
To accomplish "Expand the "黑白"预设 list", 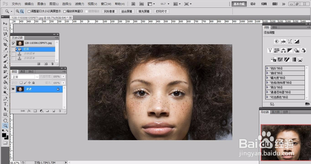I will 267,87.
